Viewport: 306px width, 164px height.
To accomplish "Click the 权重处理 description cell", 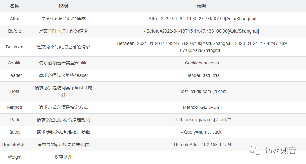I will pyautogui.click(x=63, y=157).
